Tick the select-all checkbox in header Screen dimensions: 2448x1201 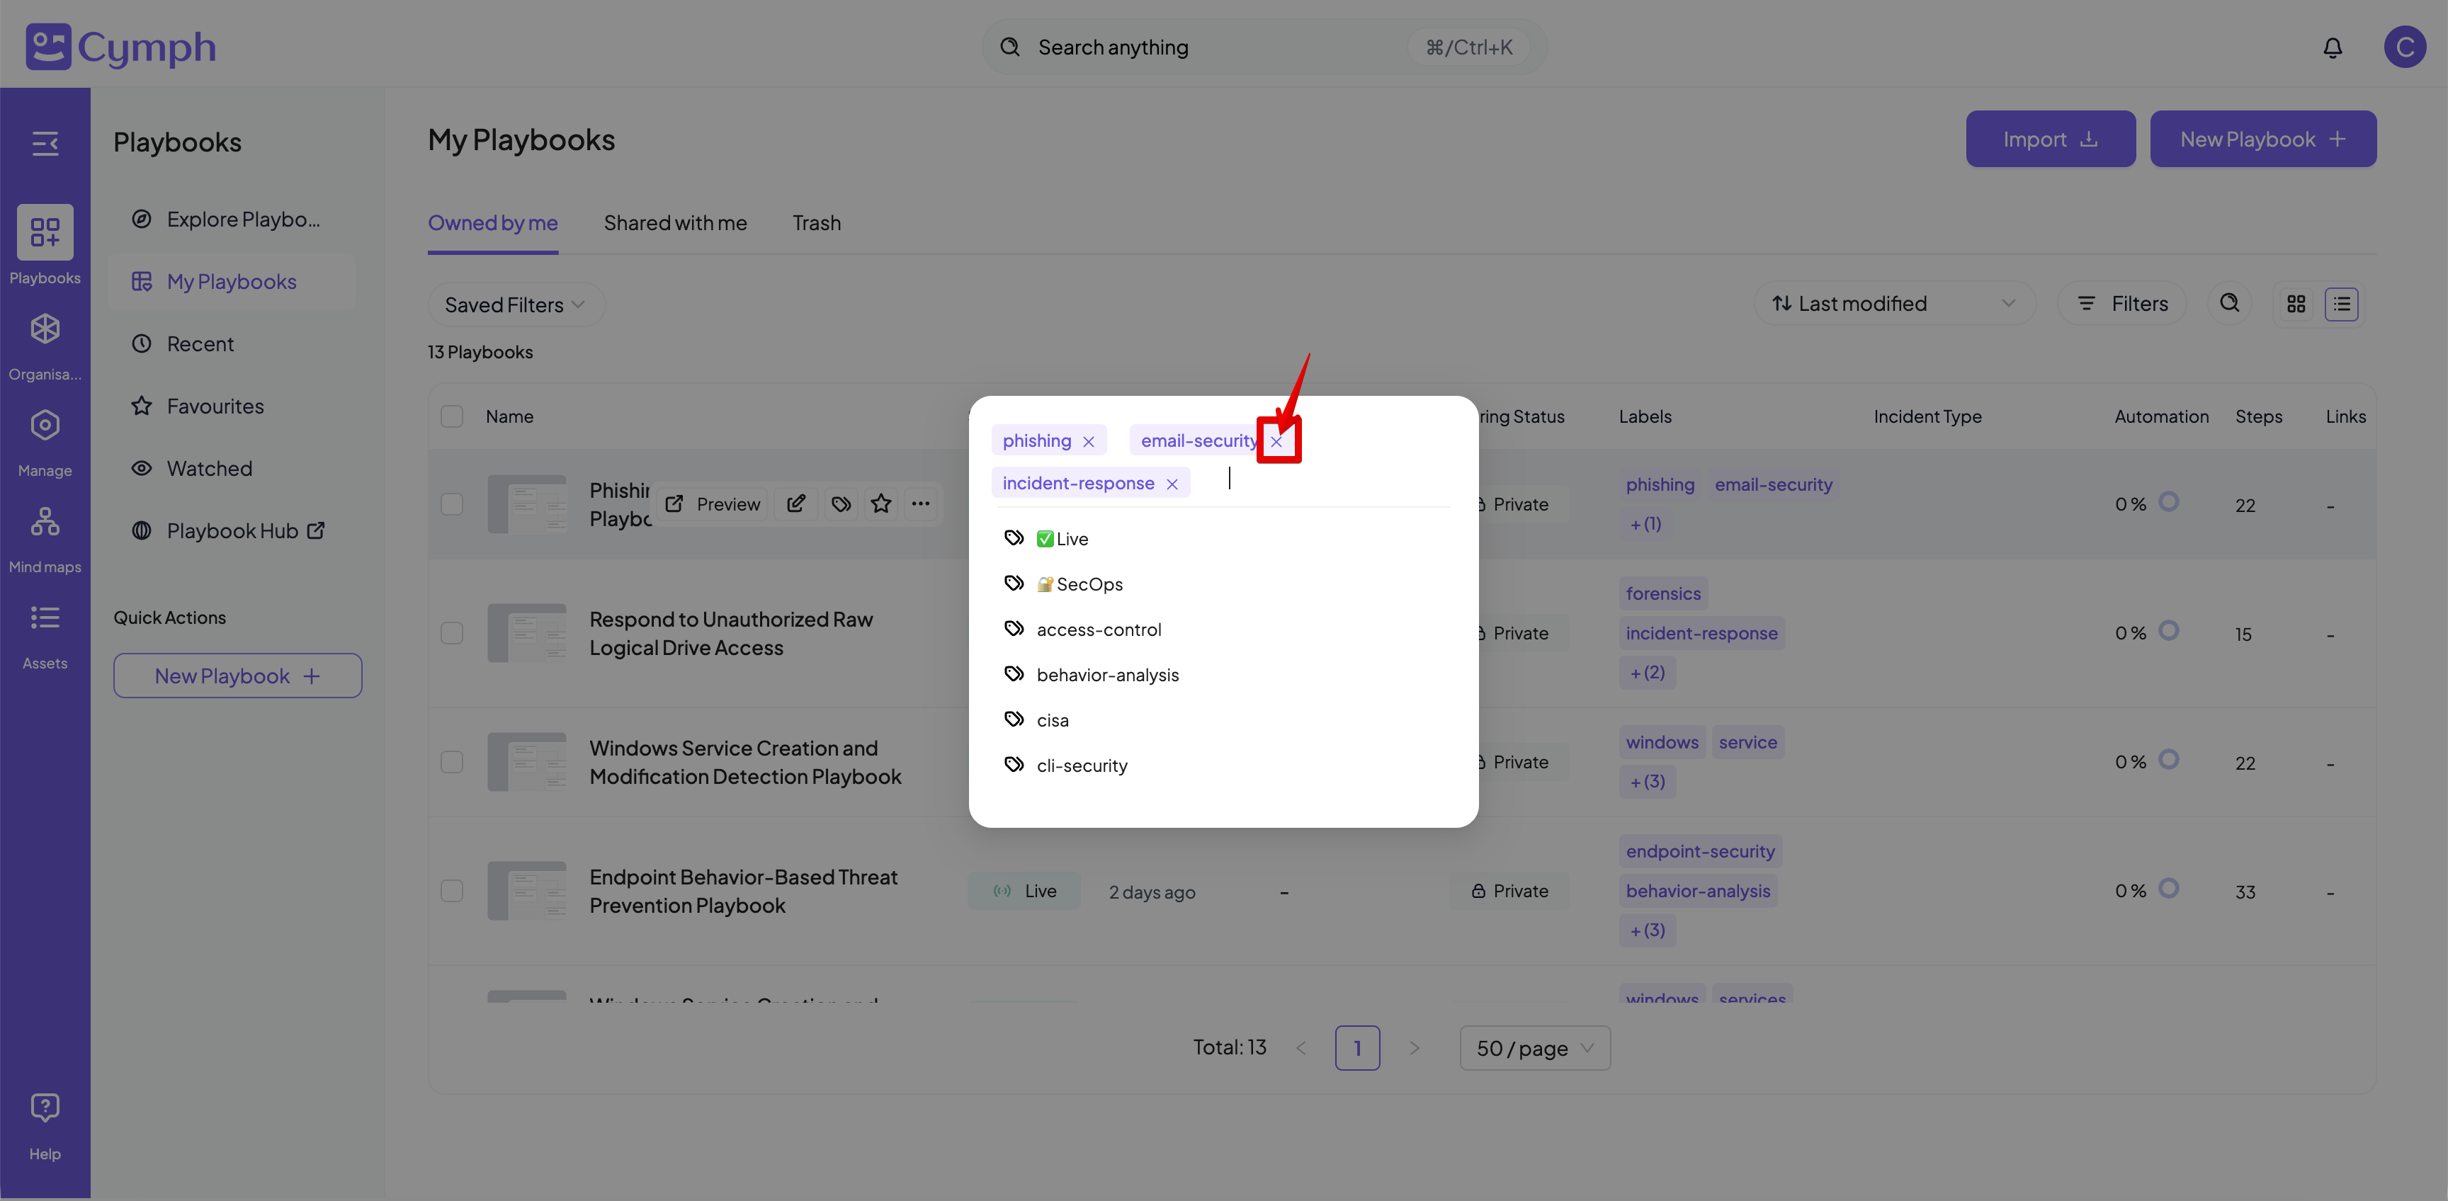[453, 416]
